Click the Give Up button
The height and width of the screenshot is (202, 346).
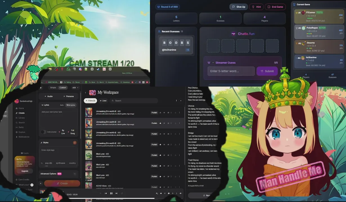[x=239, y=7]
